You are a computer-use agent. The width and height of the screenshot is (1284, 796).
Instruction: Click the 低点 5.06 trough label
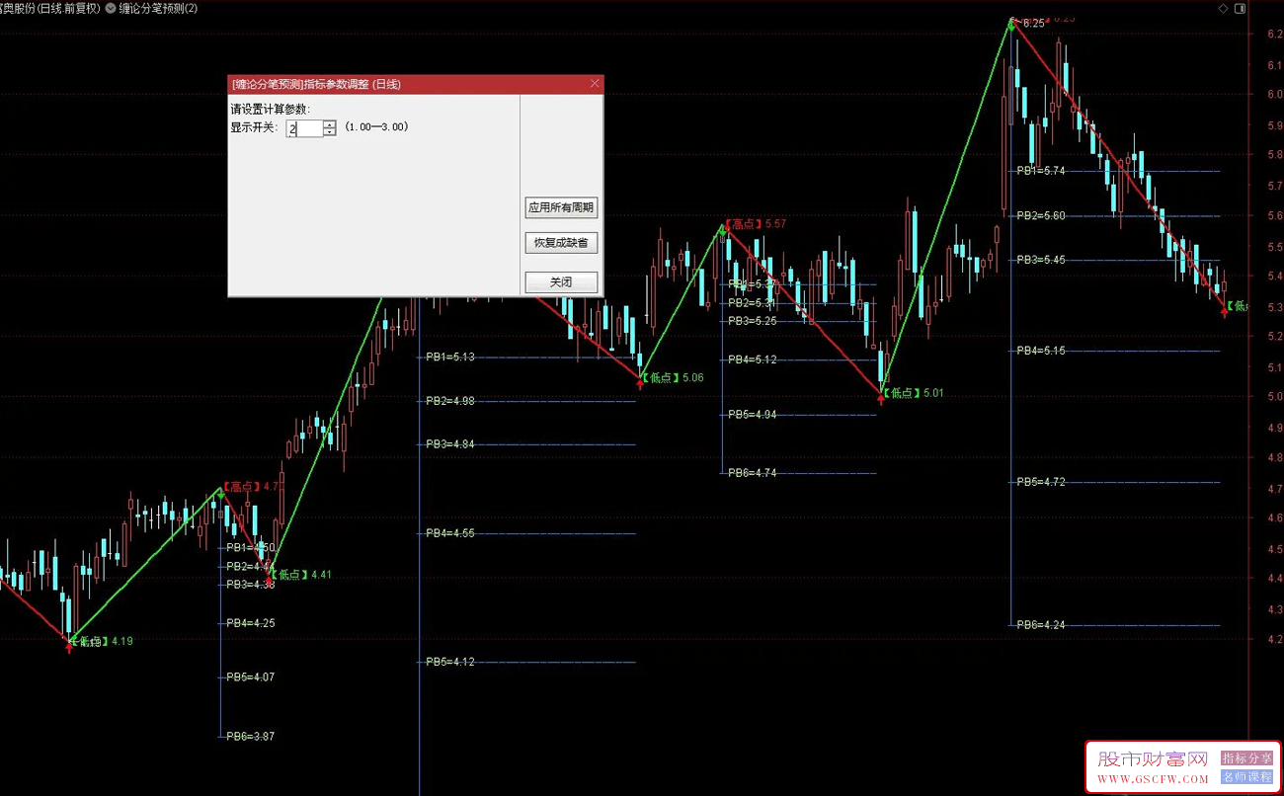click(x=673, y=377)
